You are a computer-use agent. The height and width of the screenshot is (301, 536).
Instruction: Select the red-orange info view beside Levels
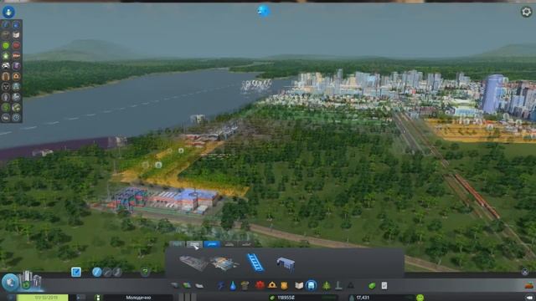tap(16, 56)
